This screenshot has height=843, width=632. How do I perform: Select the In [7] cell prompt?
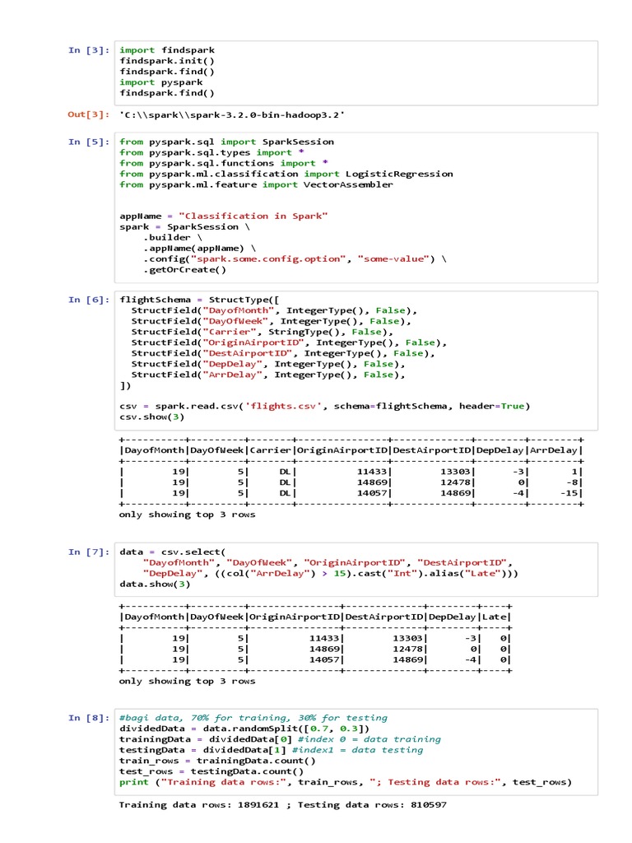click(x=88, y=552)
